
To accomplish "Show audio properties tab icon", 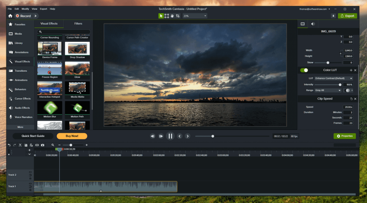I will click(x=313, y=24).
